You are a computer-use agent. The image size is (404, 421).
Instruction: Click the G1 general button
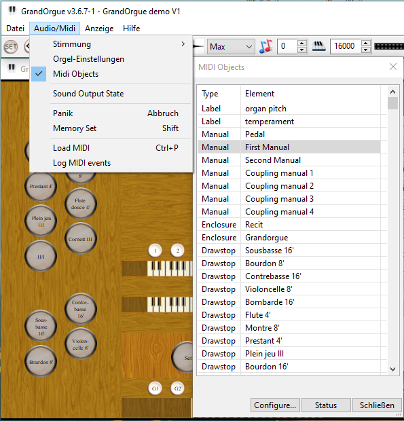[155, 388]
